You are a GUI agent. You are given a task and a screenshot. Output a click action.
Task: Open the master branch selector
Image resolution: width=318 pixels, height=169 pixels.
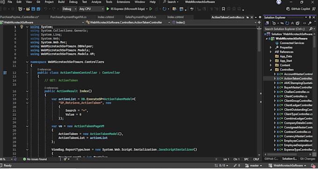click(253, 166)
